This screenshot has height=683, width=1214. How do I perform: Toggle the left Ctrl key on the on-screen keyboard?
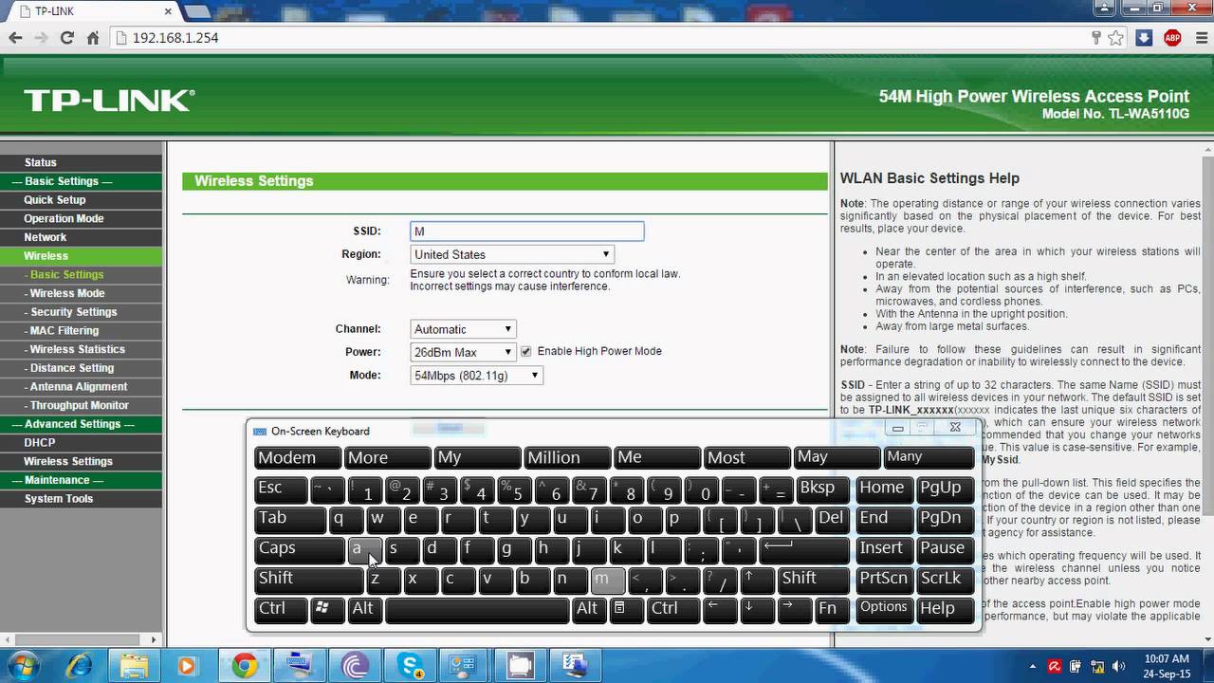(281, 609)
